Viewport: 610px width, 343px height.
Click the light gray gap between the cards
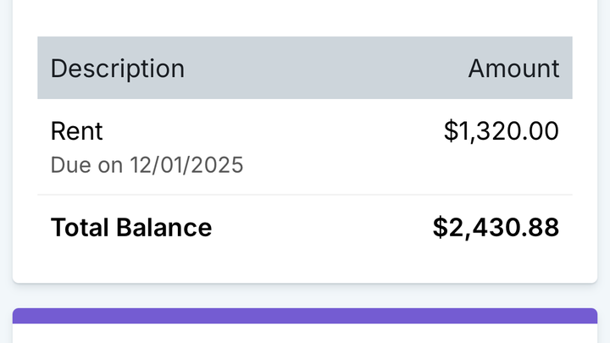[x=305, y=296]
